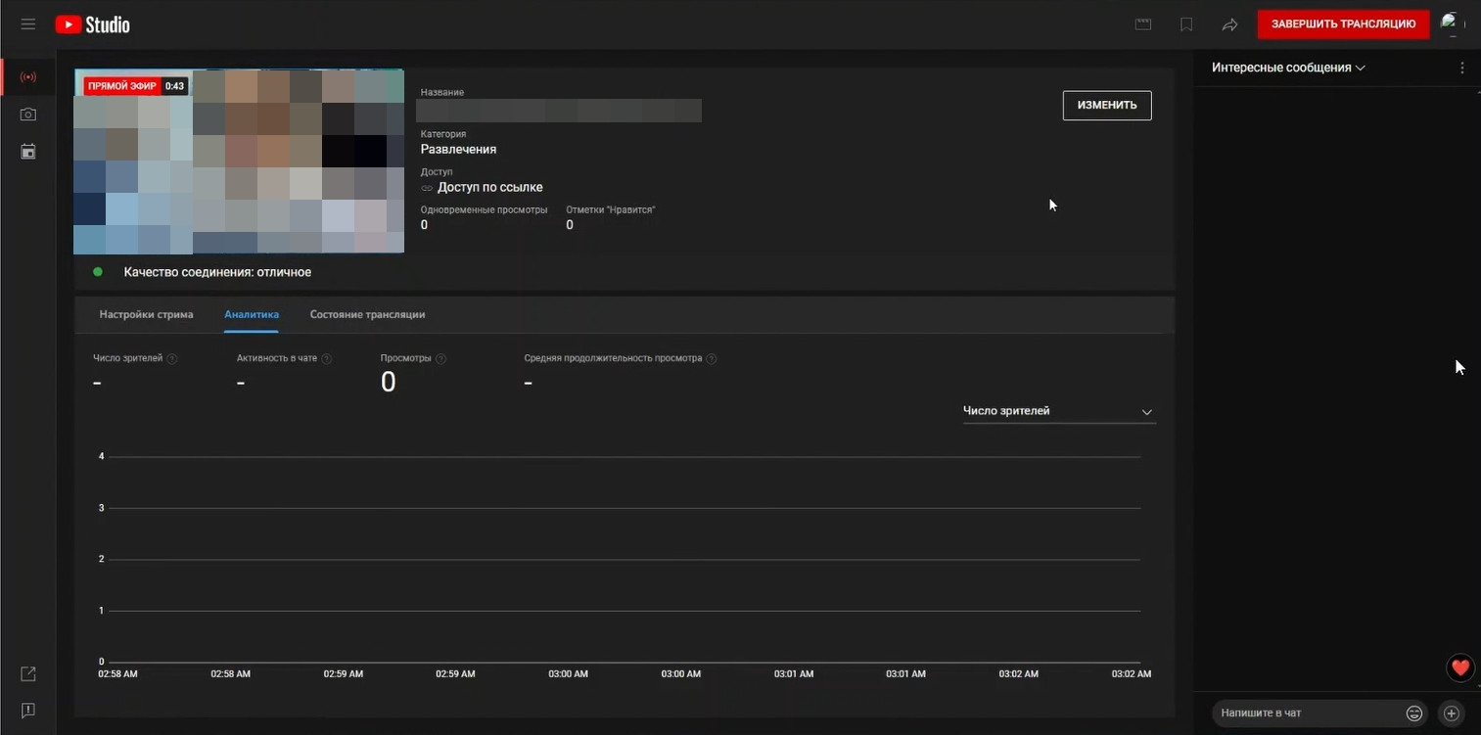Open the chat three-dot options menu
Image resolution: width=1481 pixels, height=735 pixels.
coord(1462,68)
